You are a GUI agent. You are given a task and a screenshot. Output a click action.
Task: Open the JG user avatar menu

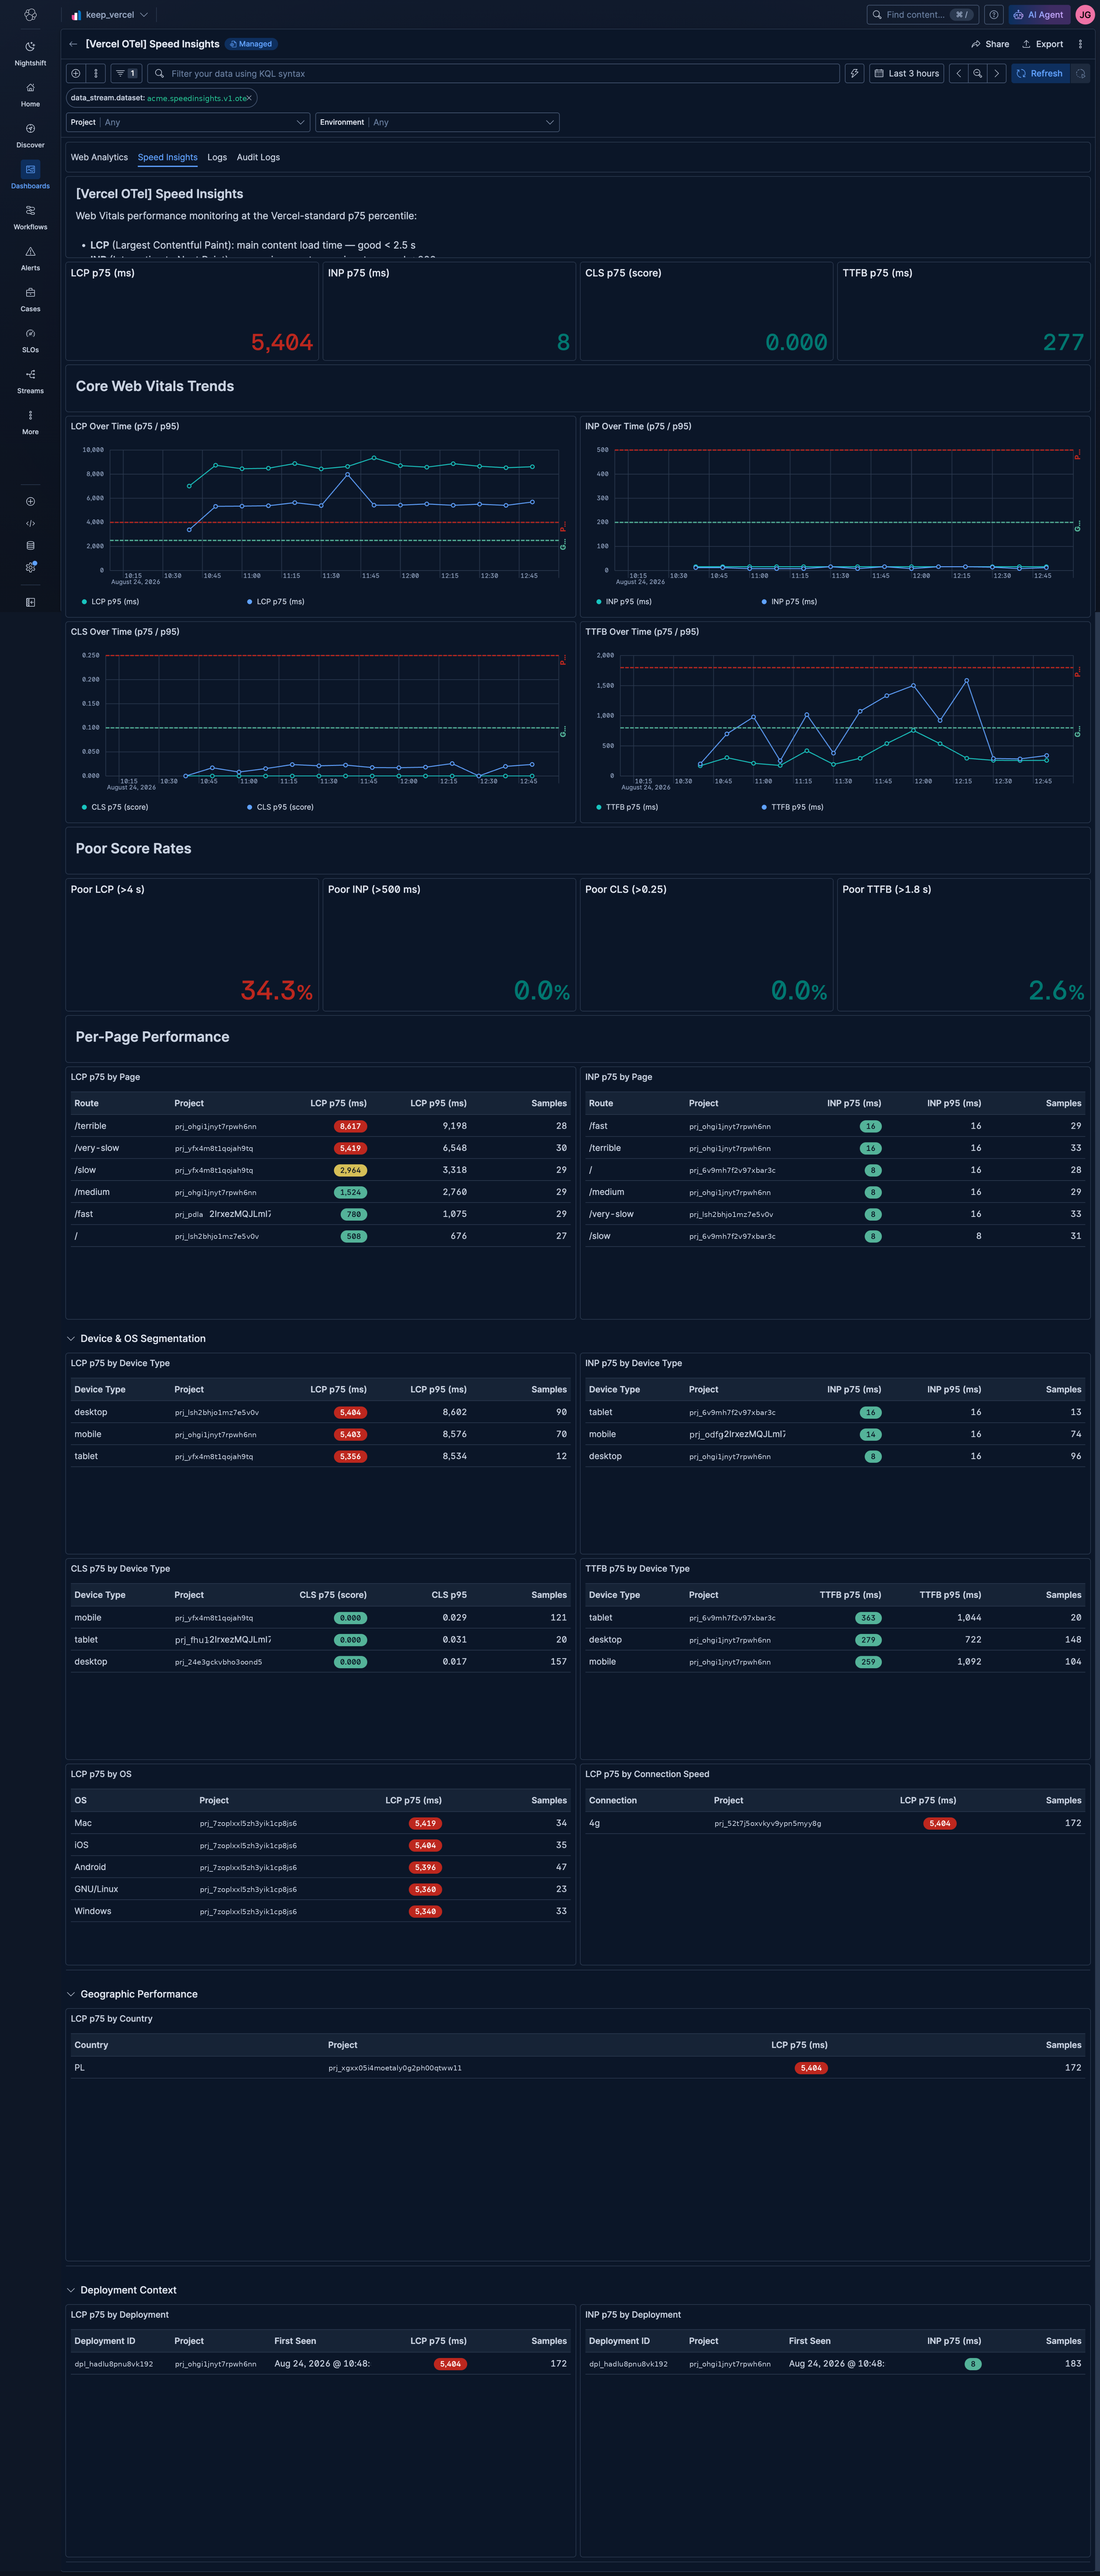click(1084, 15)
